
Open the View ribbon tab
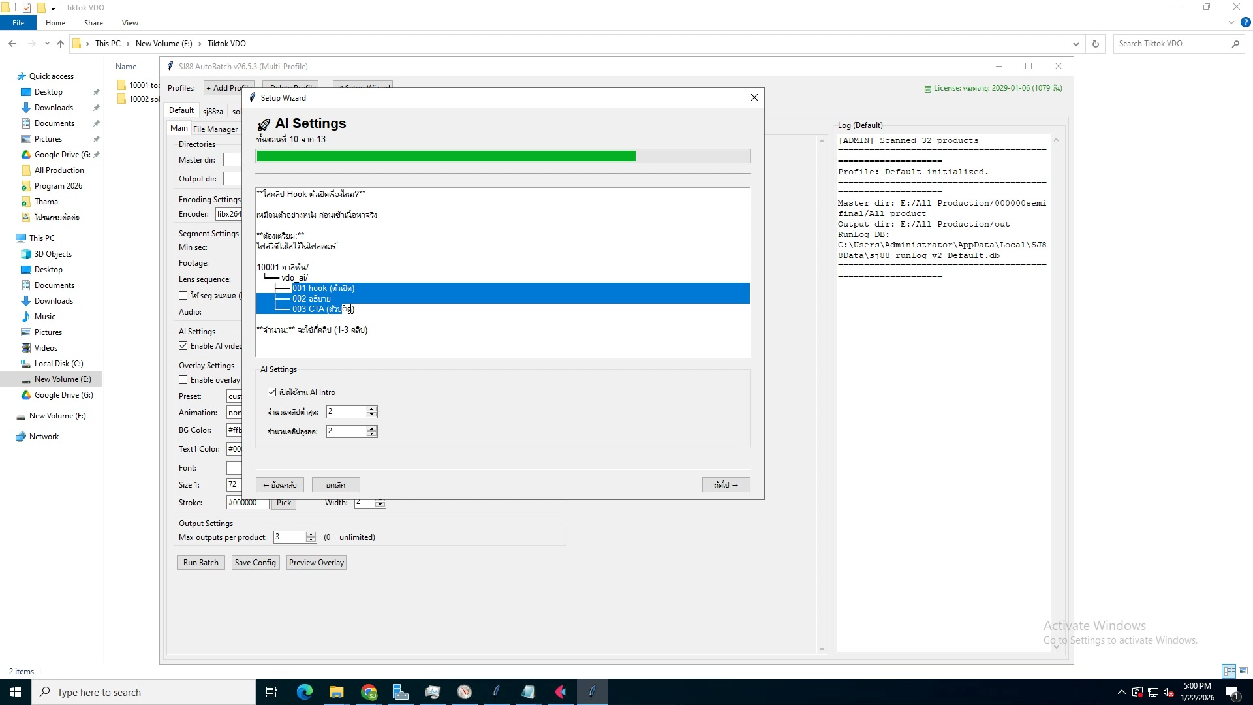(x=130, y=23)
